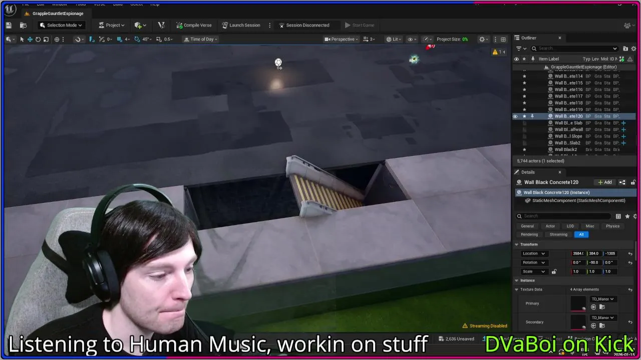Screen dimensions: 641x360
Task: Toggle star on Wall B...ete114 row
Action: coord(524,76)
